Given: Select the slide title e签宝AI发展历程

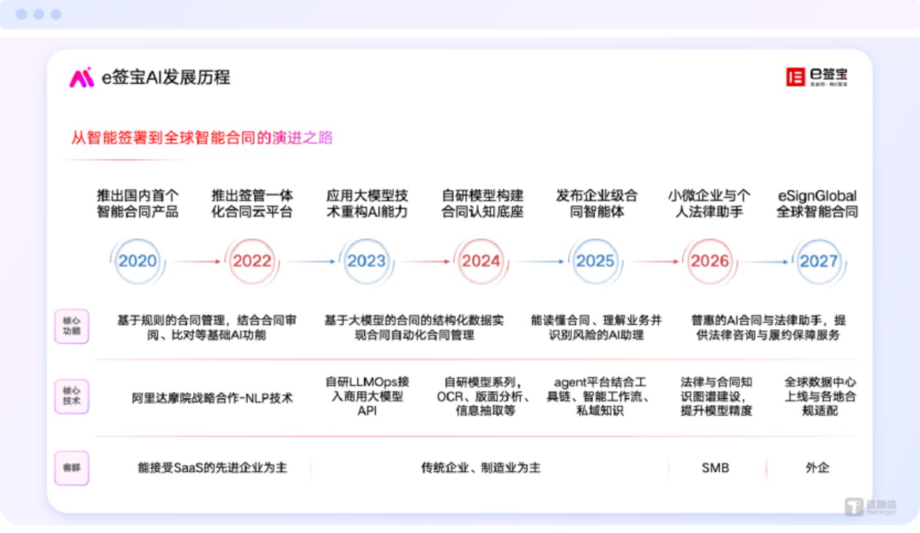Looking at the screenshot, I should click(x=166, y=78).
